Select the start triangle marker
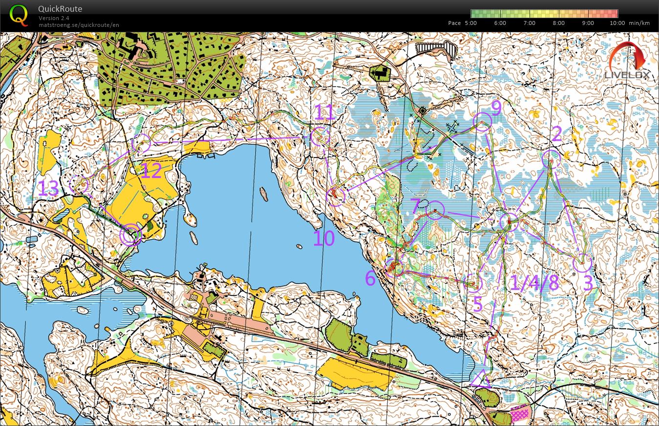 pos(481,380)
